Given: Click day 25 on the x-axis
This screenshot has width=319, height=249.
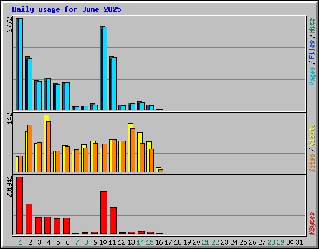Looking at the screenshot, I should pos(243,242).
